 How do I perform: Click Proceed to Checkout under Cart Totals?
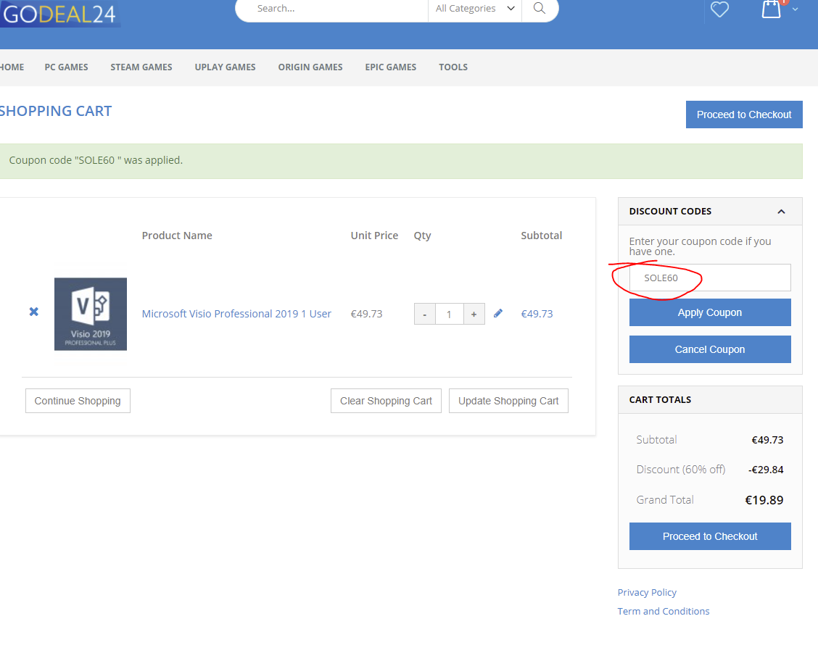(x=710, y=536)
